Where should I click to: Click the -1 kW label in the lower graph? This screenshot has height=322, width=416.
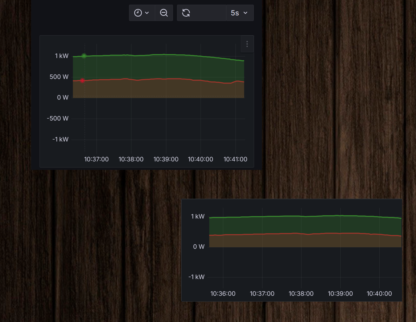197,277
